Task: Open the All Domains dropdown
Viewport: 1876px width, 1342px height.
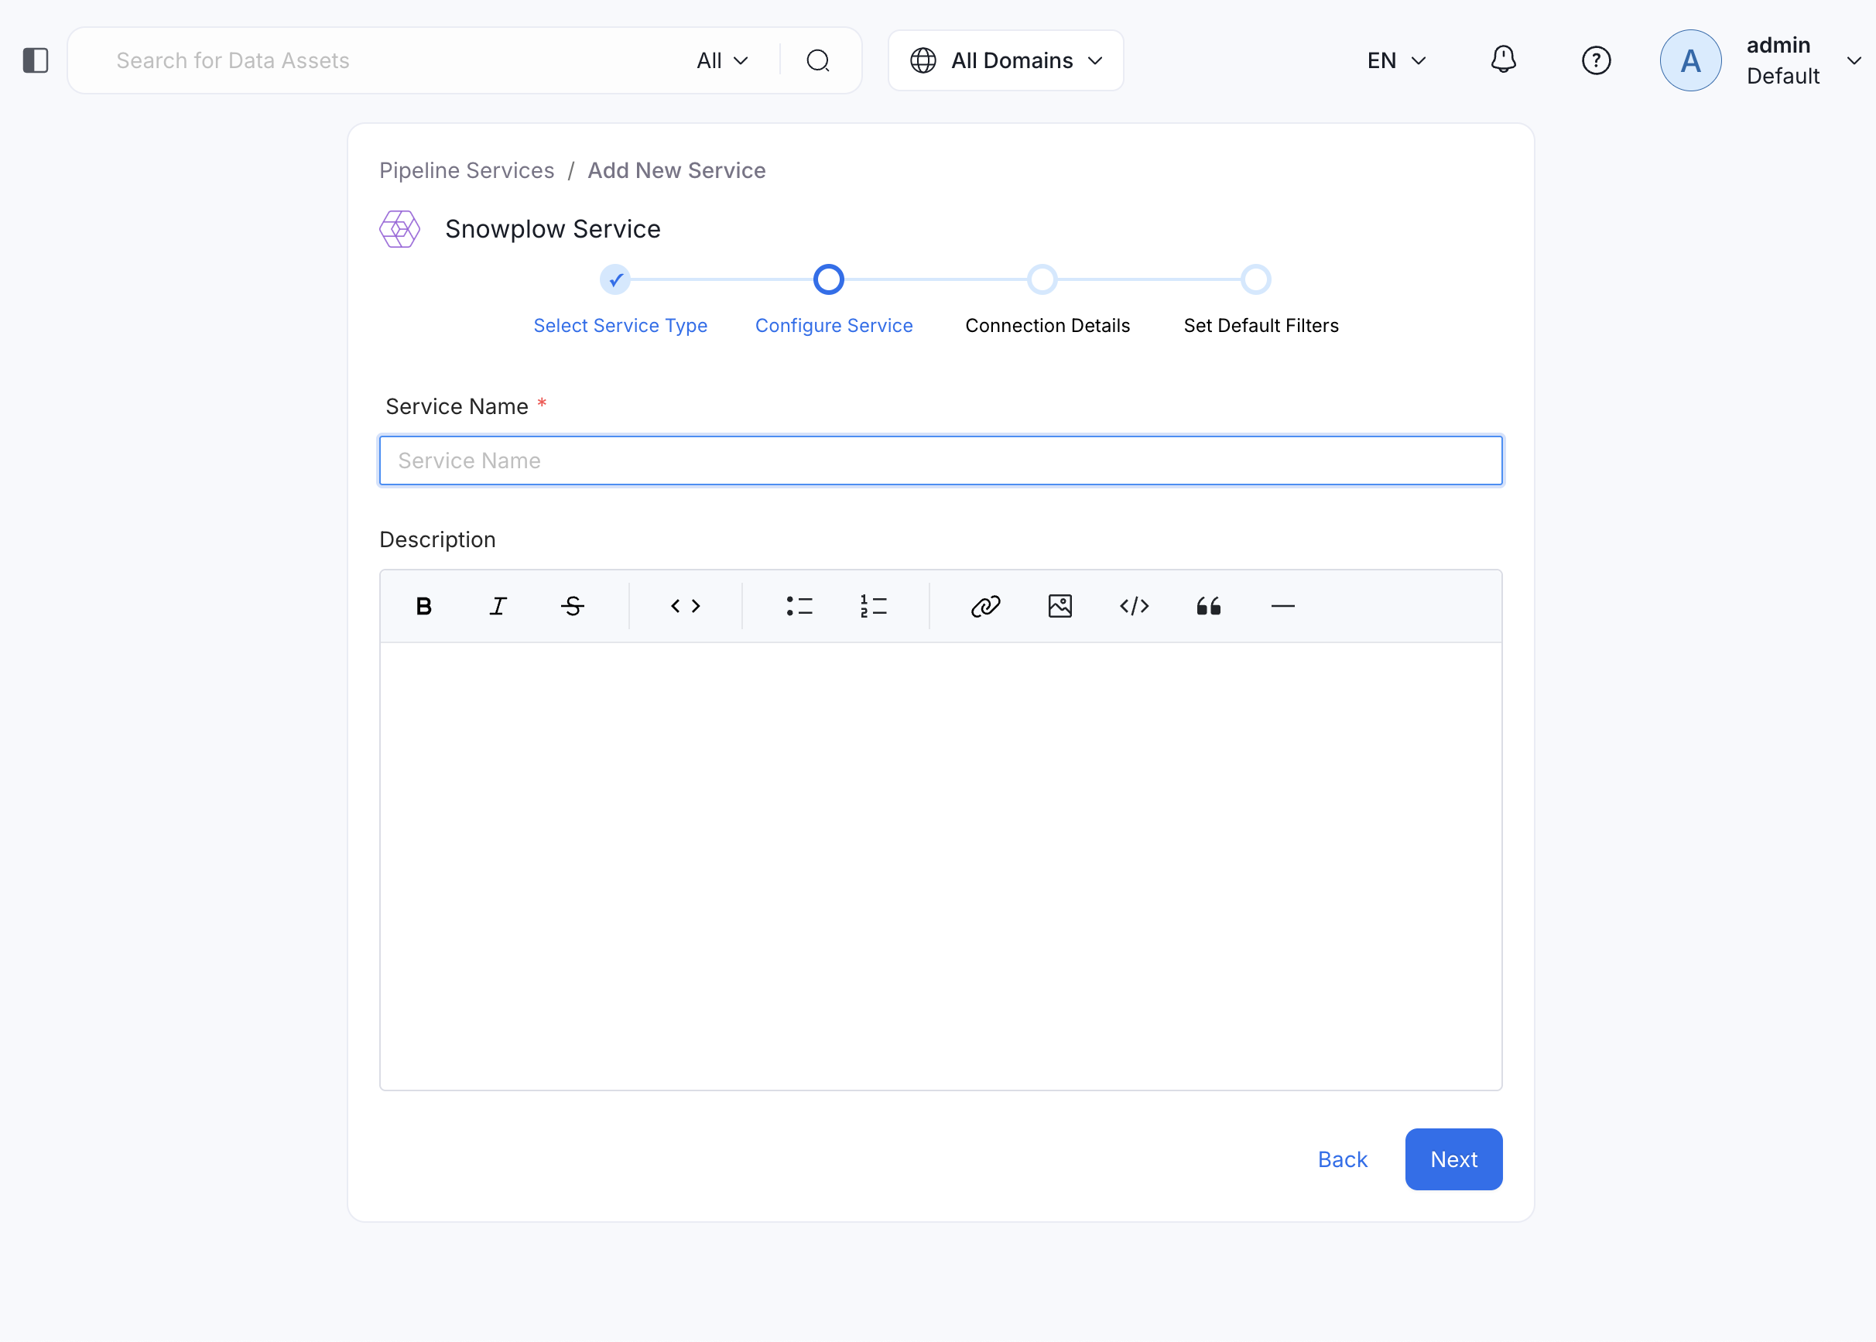Action: pos(1005,60)
